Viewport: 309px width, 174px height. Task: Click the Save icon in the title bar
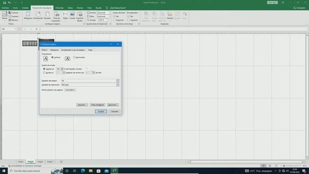(4, 2)
